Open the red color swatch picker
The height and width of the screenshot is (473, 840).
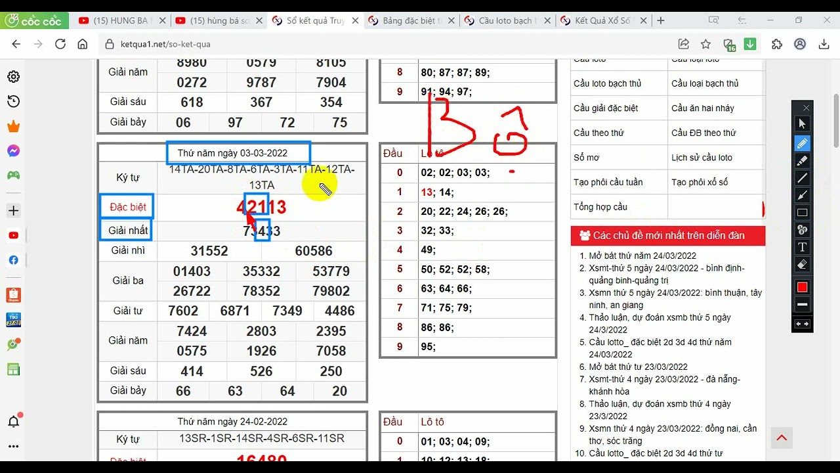click(802, 287)
